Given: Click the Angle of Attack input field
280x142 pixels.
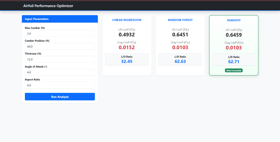Looking at the screenshot, I should (60, 72).
